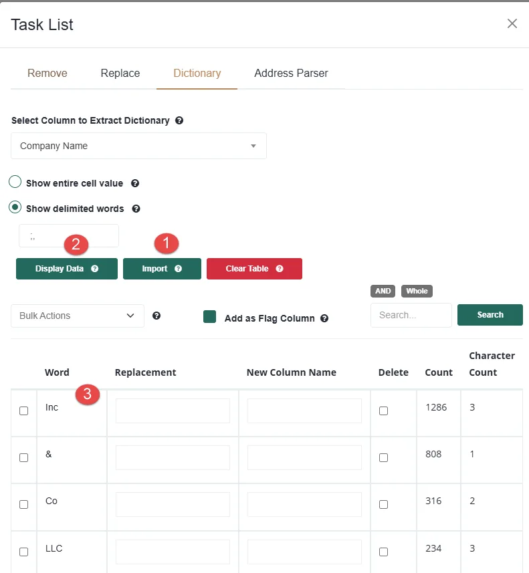The height and width of the screenshot is (573, 529).
Task: Open the Replace tab
Action: click(120, 73)
